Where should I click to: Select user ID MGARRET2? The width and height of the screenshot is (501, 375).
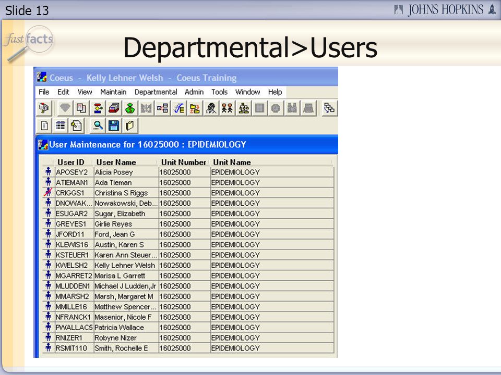tap(74, 276)
